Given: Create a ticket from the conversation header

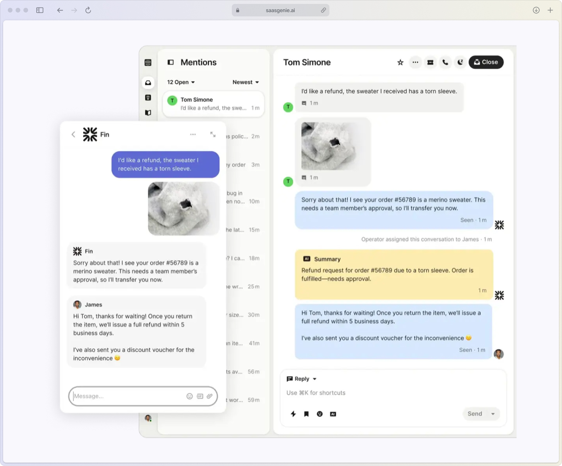Looking at the screenshot, I should 430,62.
